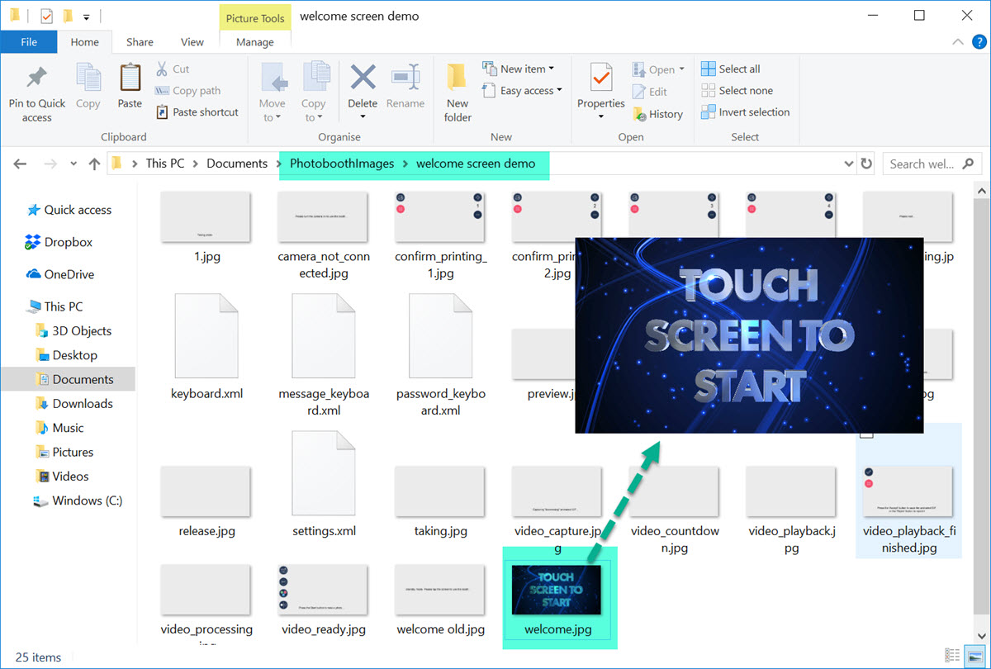Click PhotoboothImages breadcrumb

342,164
